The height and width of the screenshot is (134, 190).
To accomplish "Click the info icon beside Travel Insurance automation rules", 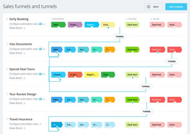I will 40,124.
